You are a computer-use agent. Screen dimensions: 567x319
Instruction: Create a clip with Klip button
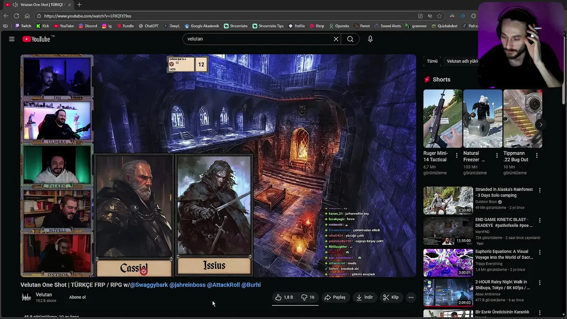pos(391,297)
